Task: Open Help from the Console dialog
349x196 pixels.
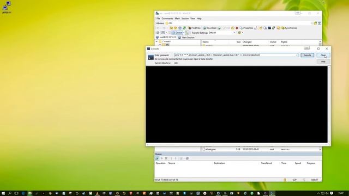Action: click(323, 62)
